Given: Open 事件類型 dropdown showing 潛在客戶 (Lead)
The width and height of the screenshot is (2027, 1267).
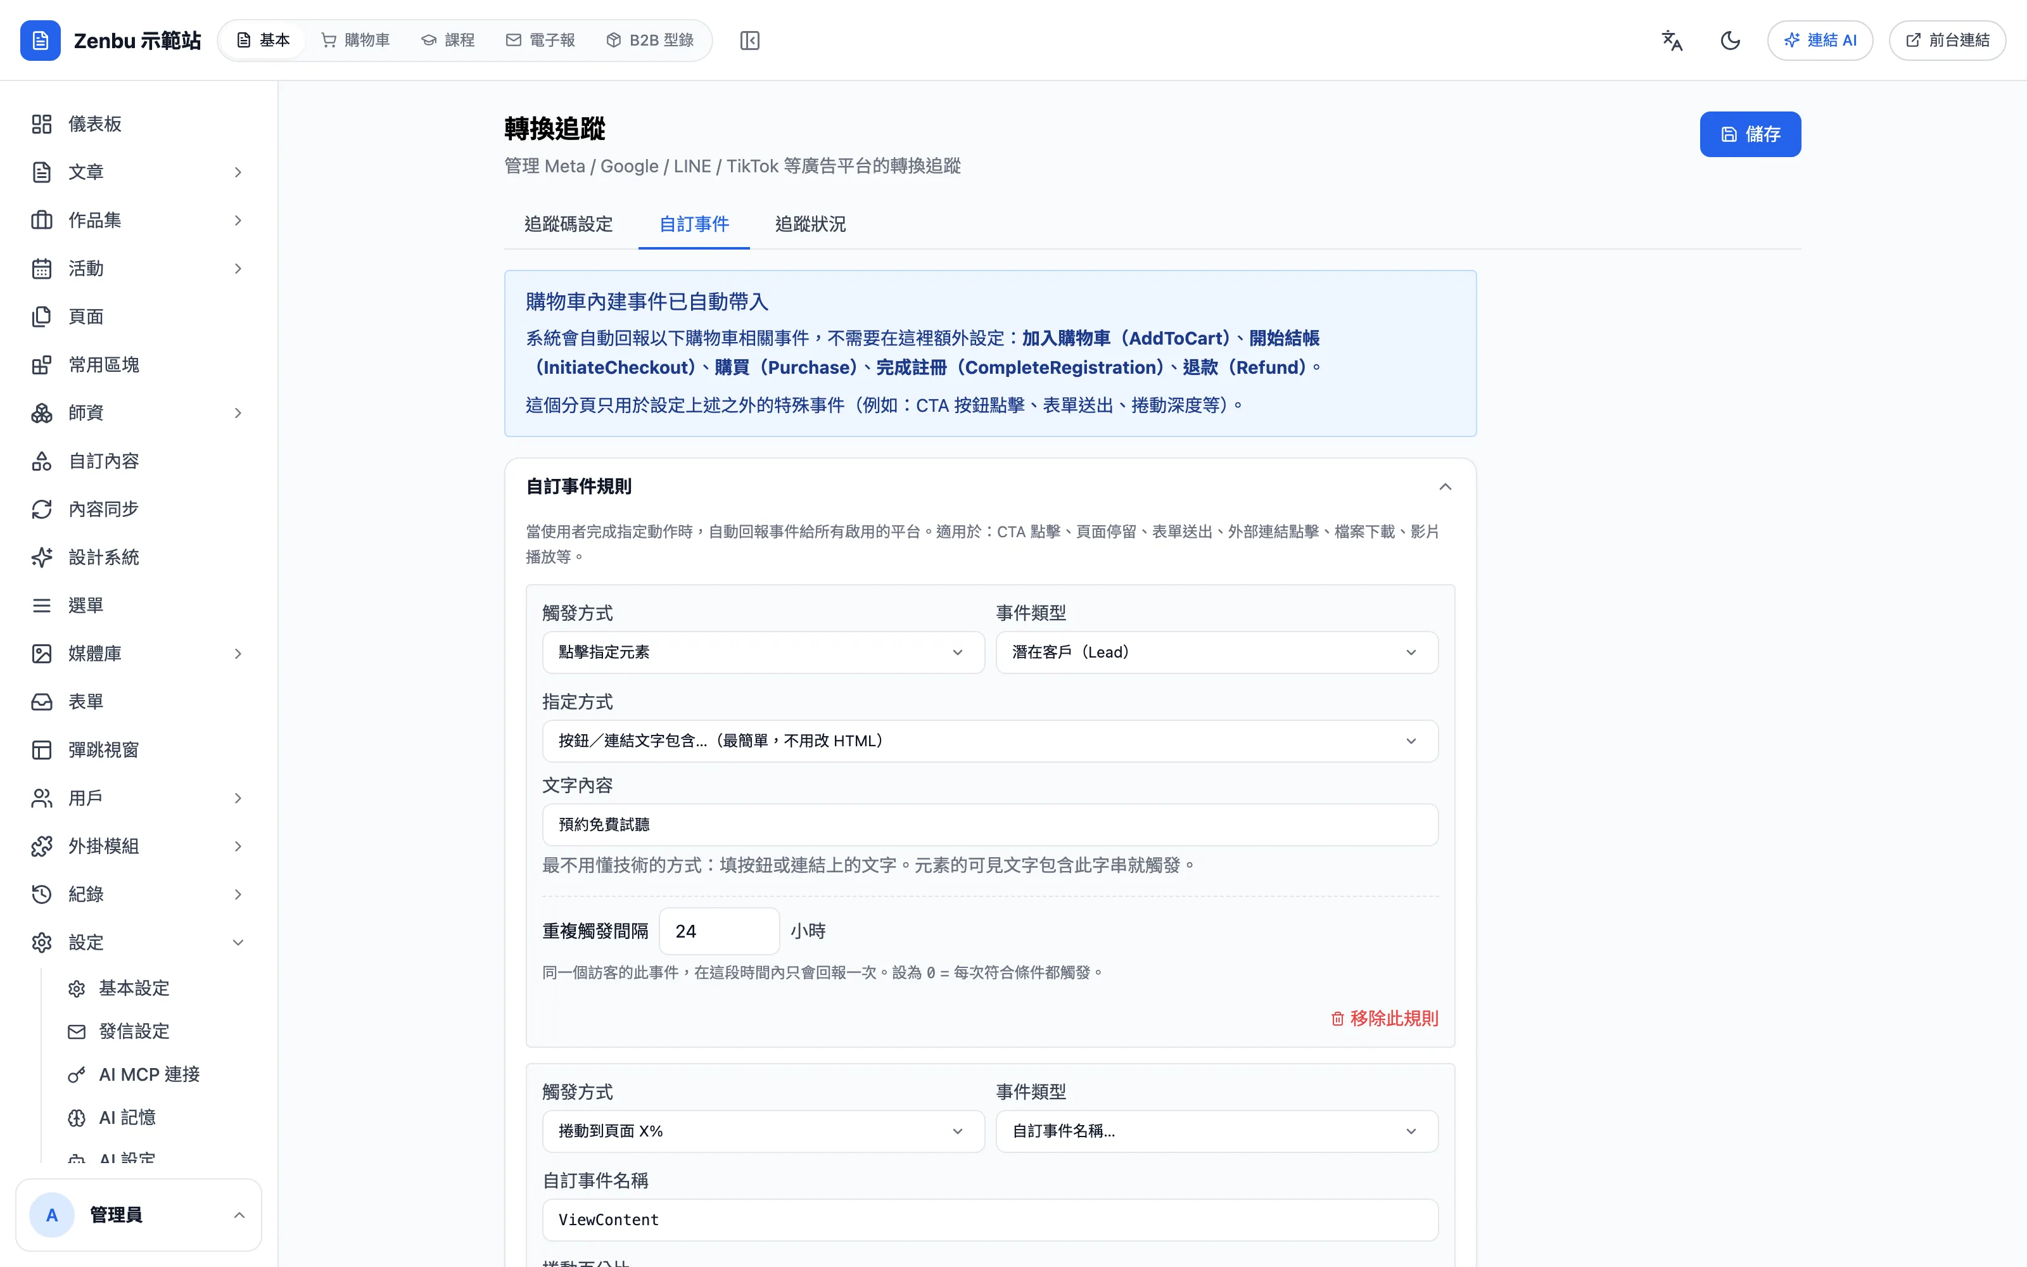Looking at the screenshot, I should 1216,652.
